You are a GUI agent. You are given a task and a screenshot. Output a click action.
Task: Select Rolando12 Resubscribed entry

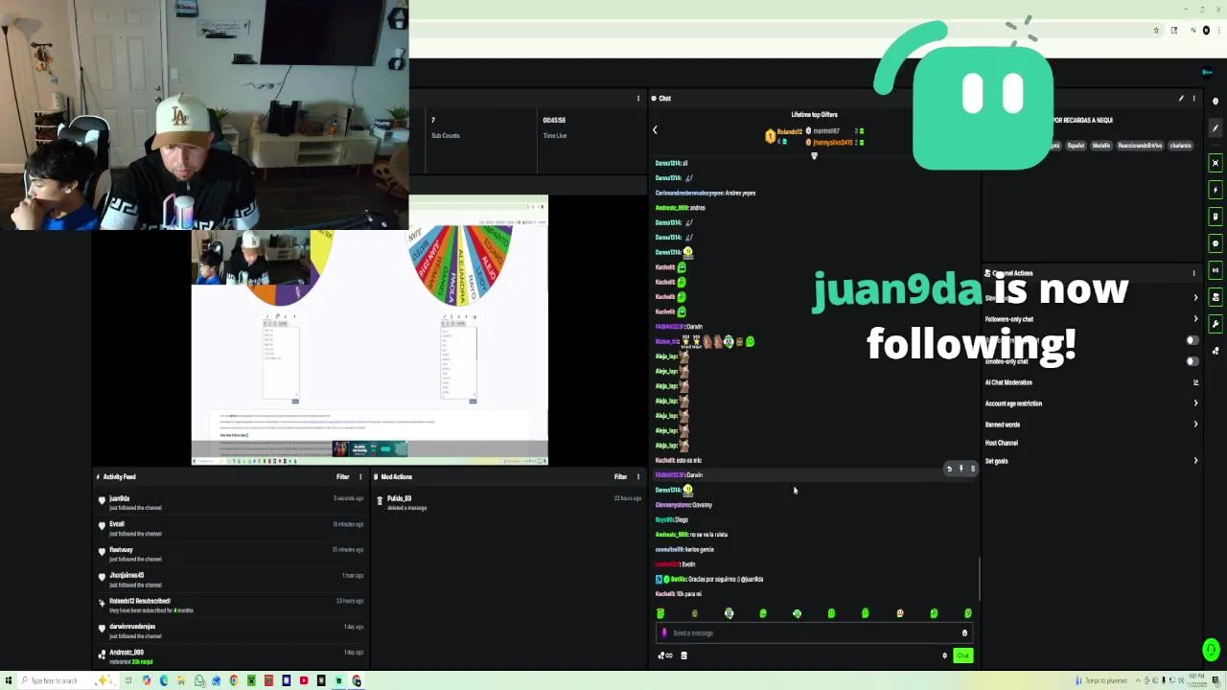(231, 605)
